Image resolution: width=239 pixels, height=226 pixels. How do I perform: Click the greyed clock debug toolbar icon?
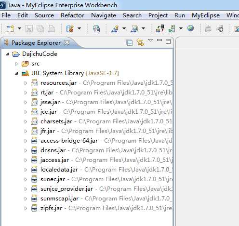[220, 28]
